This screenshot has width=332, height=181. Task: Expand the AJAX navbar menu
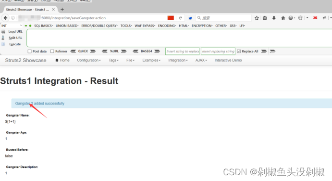point(201,60)
